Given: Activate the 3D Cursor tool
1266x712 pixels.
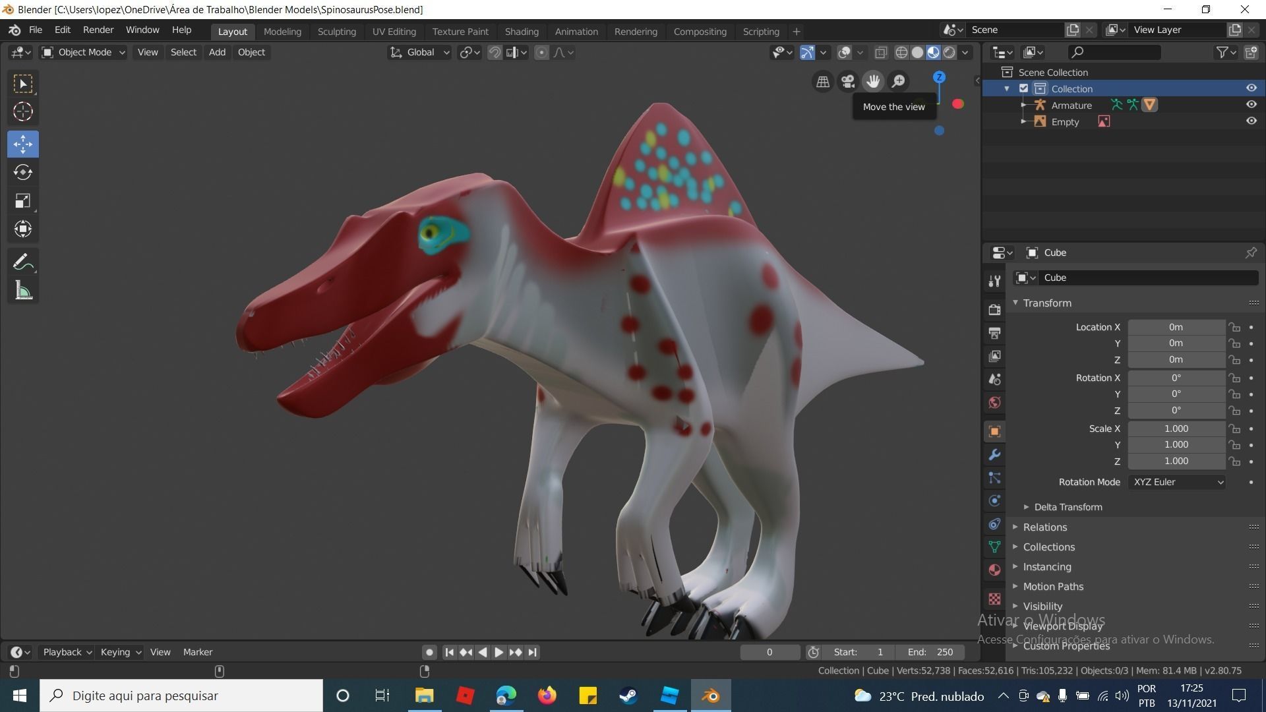Looking at the screenshot, I should coord(23,112).
